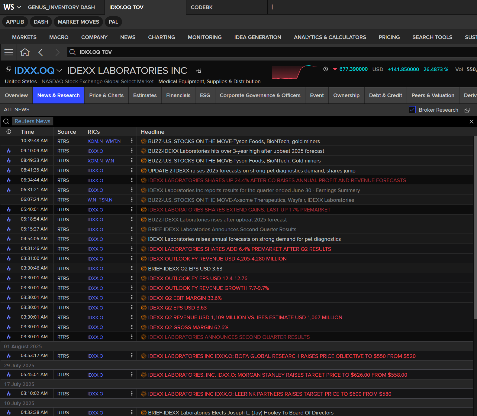Navigate forward with the right arrow
Viewport: 477px width, 416px height.
coord(57,52)
